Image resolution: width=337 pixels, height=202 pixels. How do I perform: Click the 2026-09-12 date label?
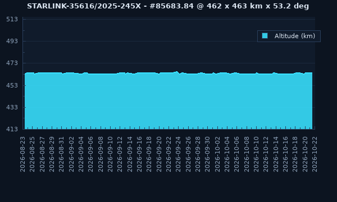pyautogui.click(x=120, y=154)
